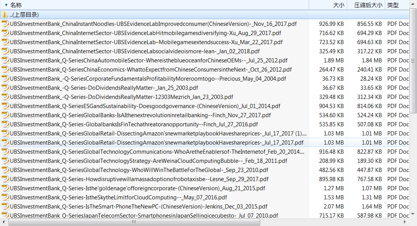Select file name Mobilegamesextendsuccess-Xu_Mar_22_2017.pdf

(x=146, y=42)
